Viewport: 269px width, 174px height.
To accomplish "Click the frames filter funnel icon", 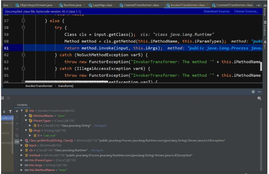I will [10, 111].
